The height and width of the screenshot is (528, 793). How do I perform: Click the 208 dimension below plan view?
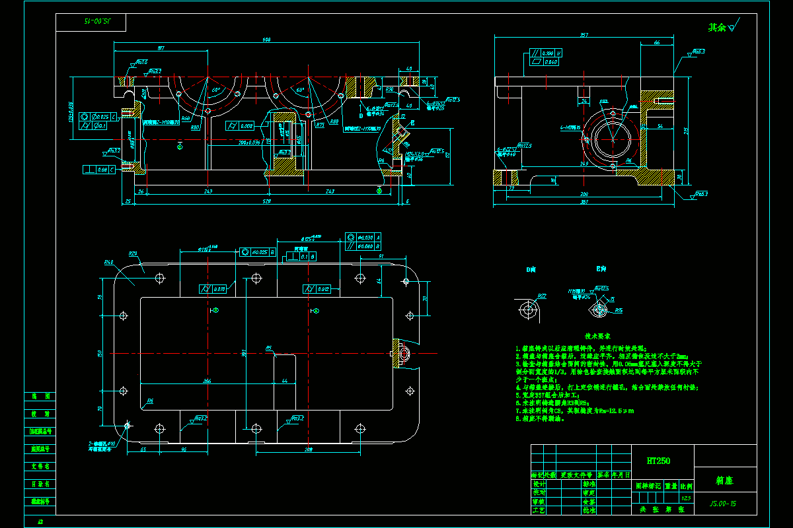pyautogui.click(x=308, y=448)
